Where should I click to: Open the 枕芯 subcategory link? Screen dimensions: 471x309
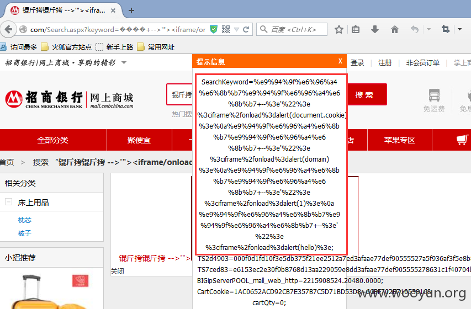point(25,220)
